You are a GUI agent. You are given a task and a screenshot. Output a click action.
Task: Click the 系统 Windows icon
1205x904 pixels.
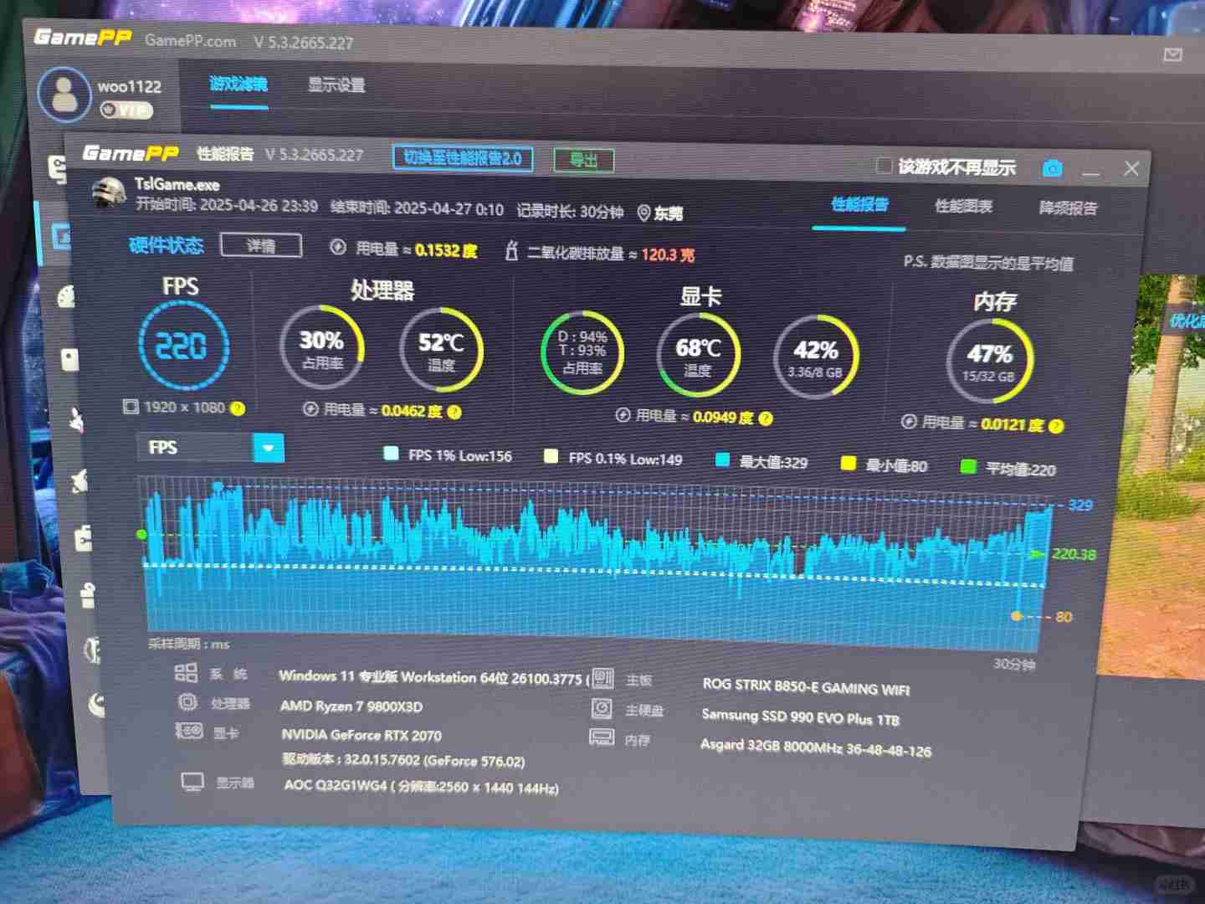point(186,672)
